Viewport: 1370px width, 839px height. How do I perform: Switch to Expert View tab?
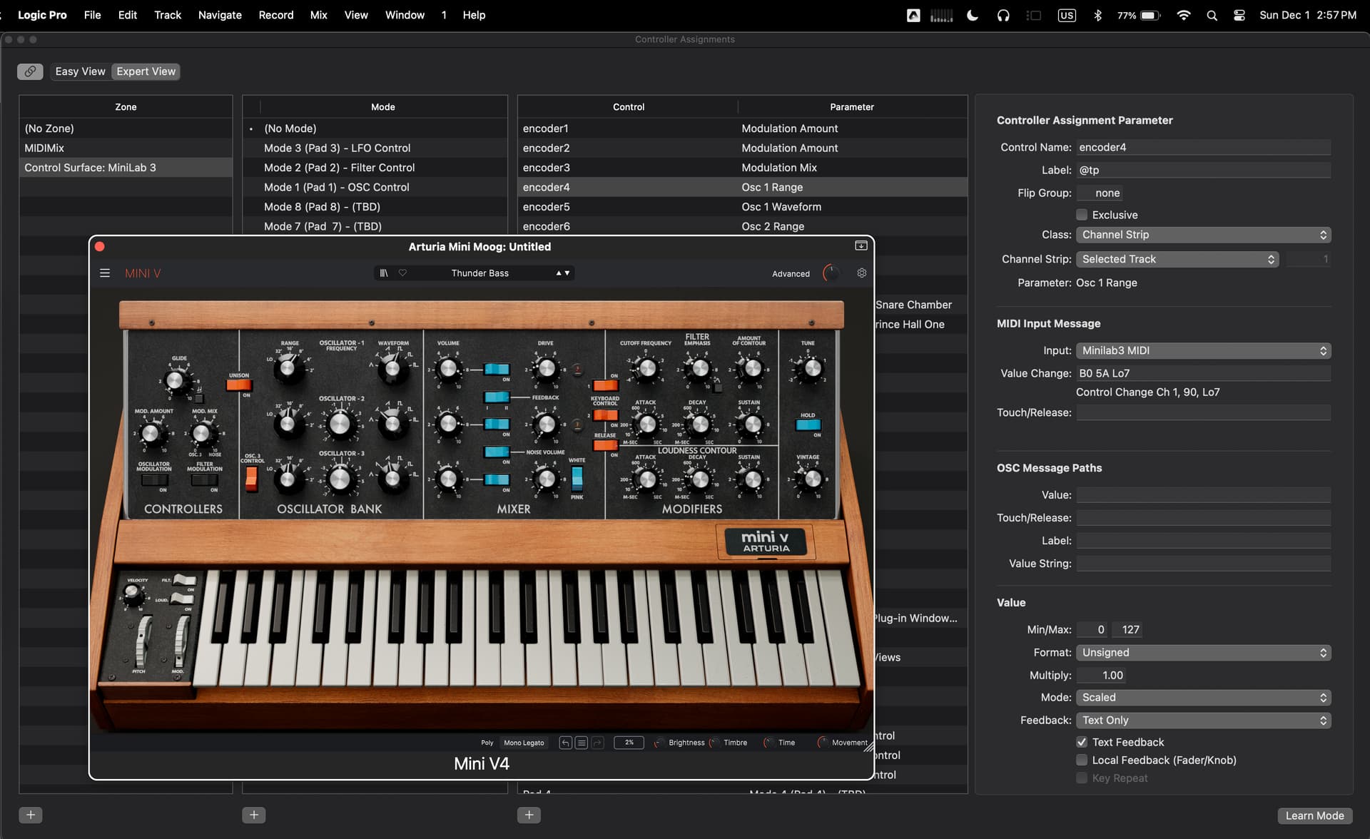tap(146, 71)
